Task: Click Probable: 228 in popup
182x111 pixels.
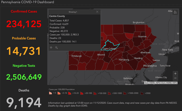Action: point(57,27)
